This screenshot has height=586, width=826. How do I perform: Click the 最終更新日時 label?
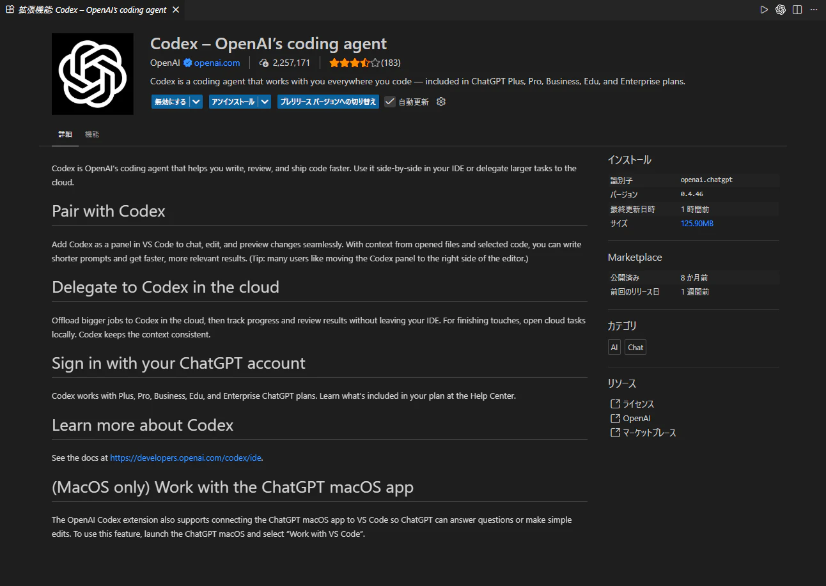(633, 209)
